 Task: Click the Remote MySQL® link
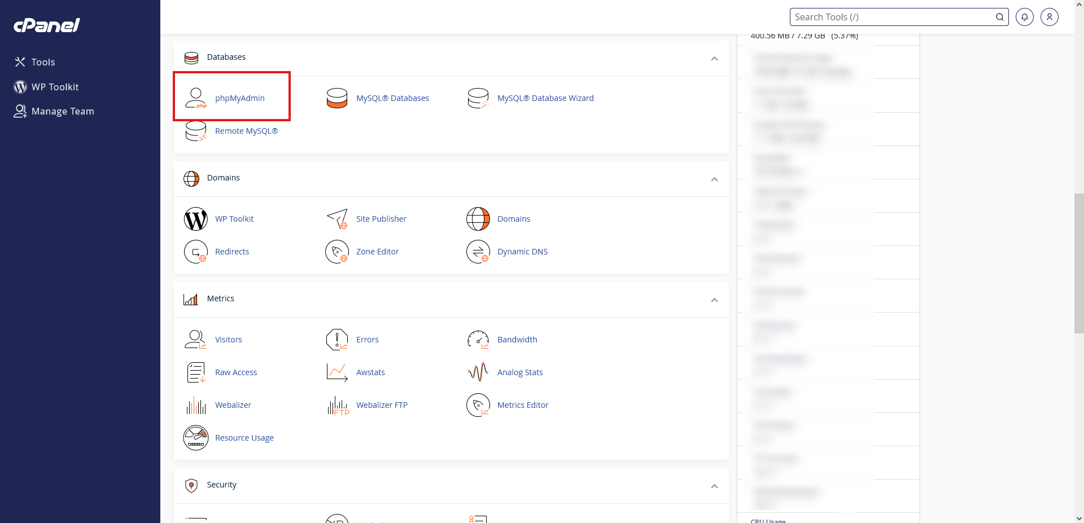(x=246, y=131)
